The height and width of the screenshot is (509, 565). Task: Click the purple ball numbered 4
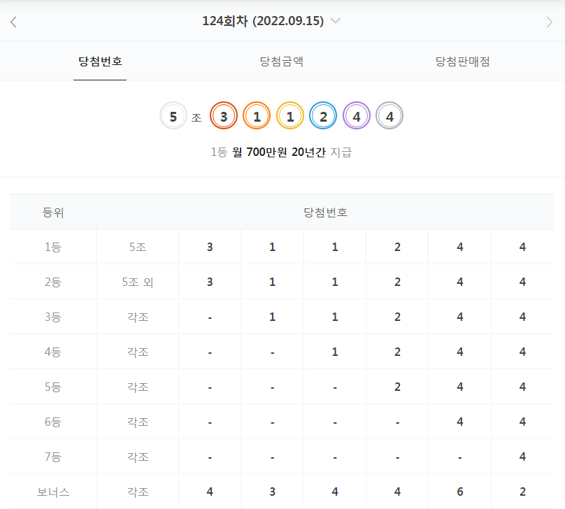click(x=357, y=116)
